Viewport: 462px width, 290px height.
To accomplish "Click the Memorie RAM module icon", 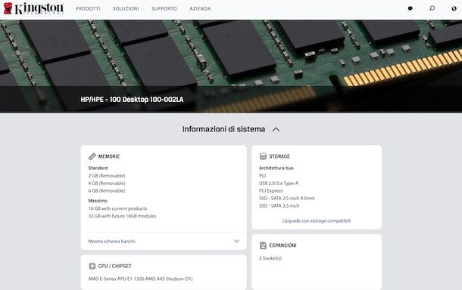I will tap(92, 156).
